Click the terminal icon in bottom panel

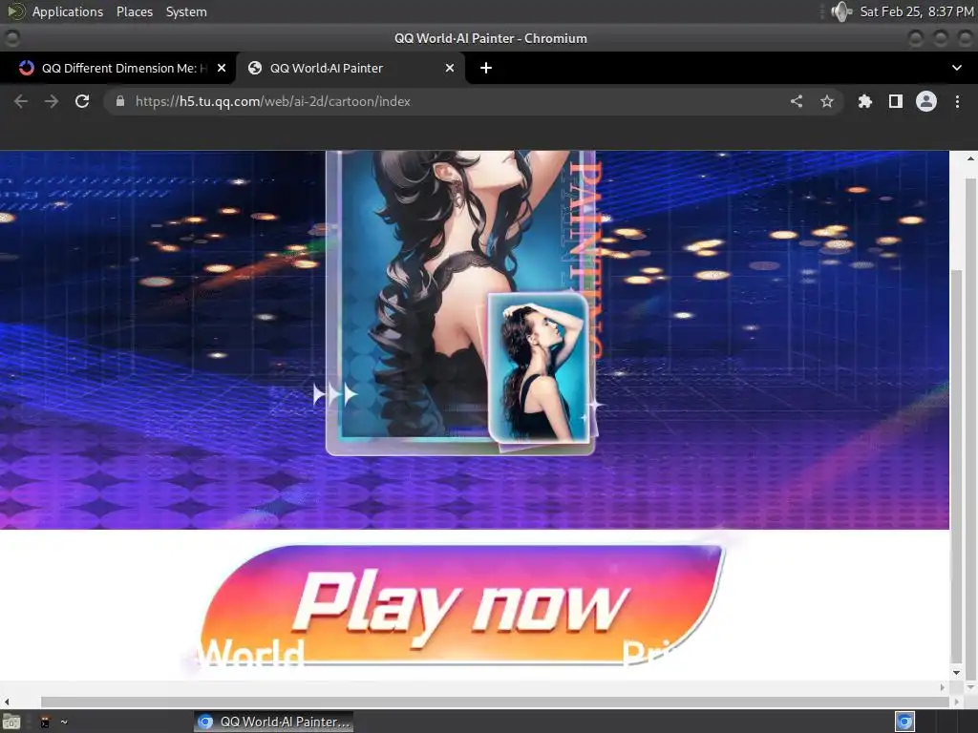45,723
